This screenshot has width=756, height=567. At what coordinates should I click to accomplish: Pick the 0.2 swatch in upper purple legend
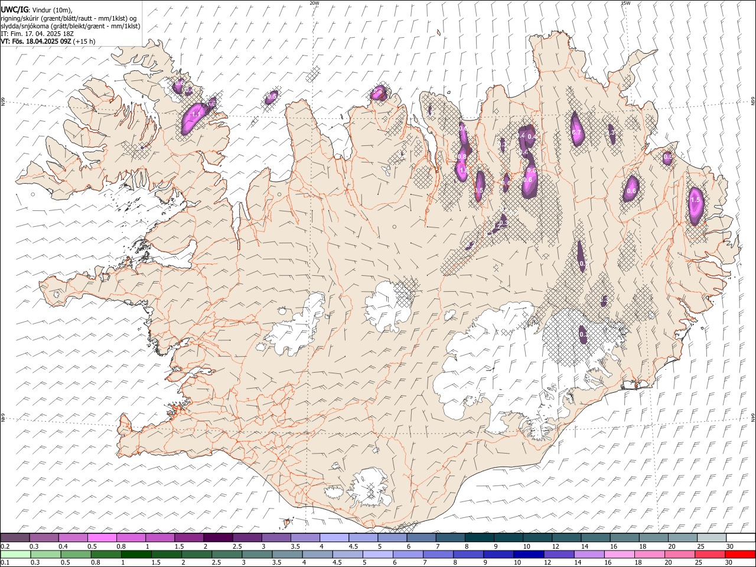[x=15, y=537]
